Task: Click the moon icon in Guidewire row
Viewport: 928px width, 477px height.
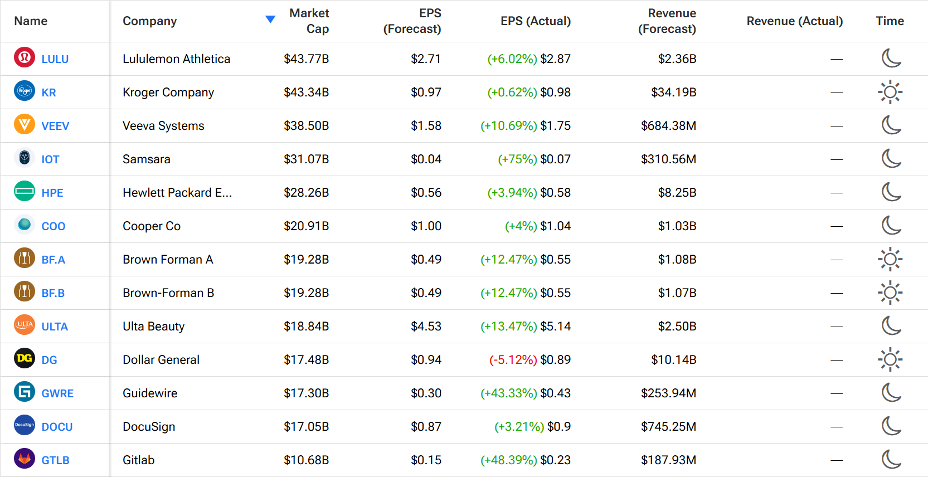Action: (891, 392)
